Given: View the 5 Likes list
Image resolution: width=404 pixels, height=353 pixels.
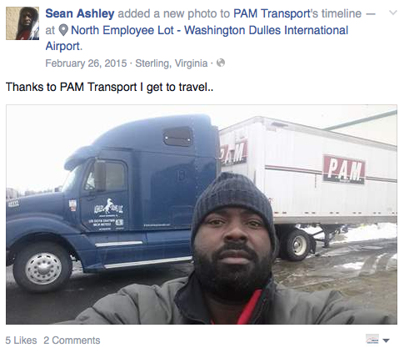Looking at the screenshot, I should (21, 340).
